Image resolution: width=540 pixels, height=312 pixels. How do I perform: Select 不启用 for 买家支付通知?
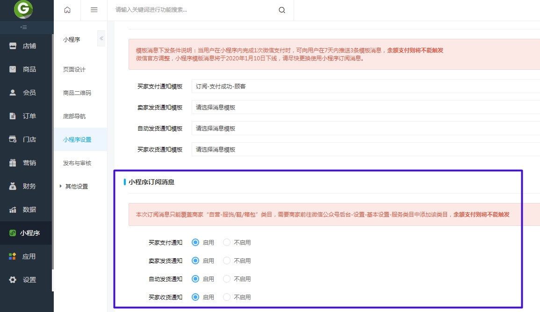coord(227,242)
